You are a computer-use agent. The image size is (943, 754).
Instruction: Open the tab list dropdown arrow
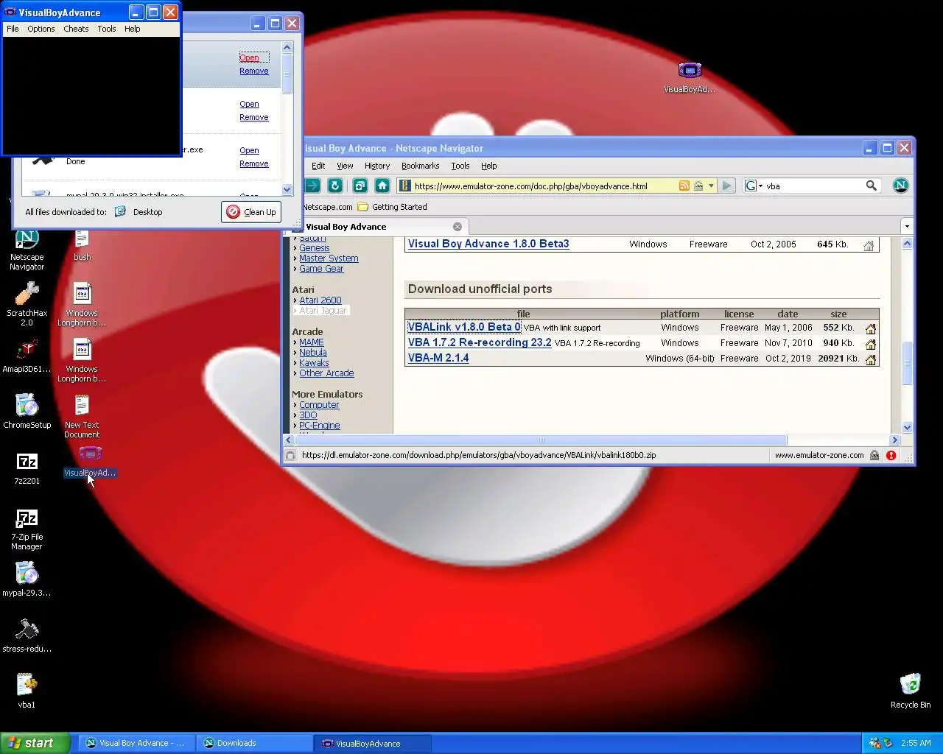(x=907, y=227)
